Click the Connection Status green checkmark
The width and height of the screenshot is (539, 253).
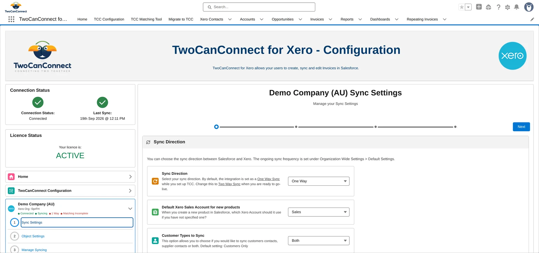pos(38,102)
